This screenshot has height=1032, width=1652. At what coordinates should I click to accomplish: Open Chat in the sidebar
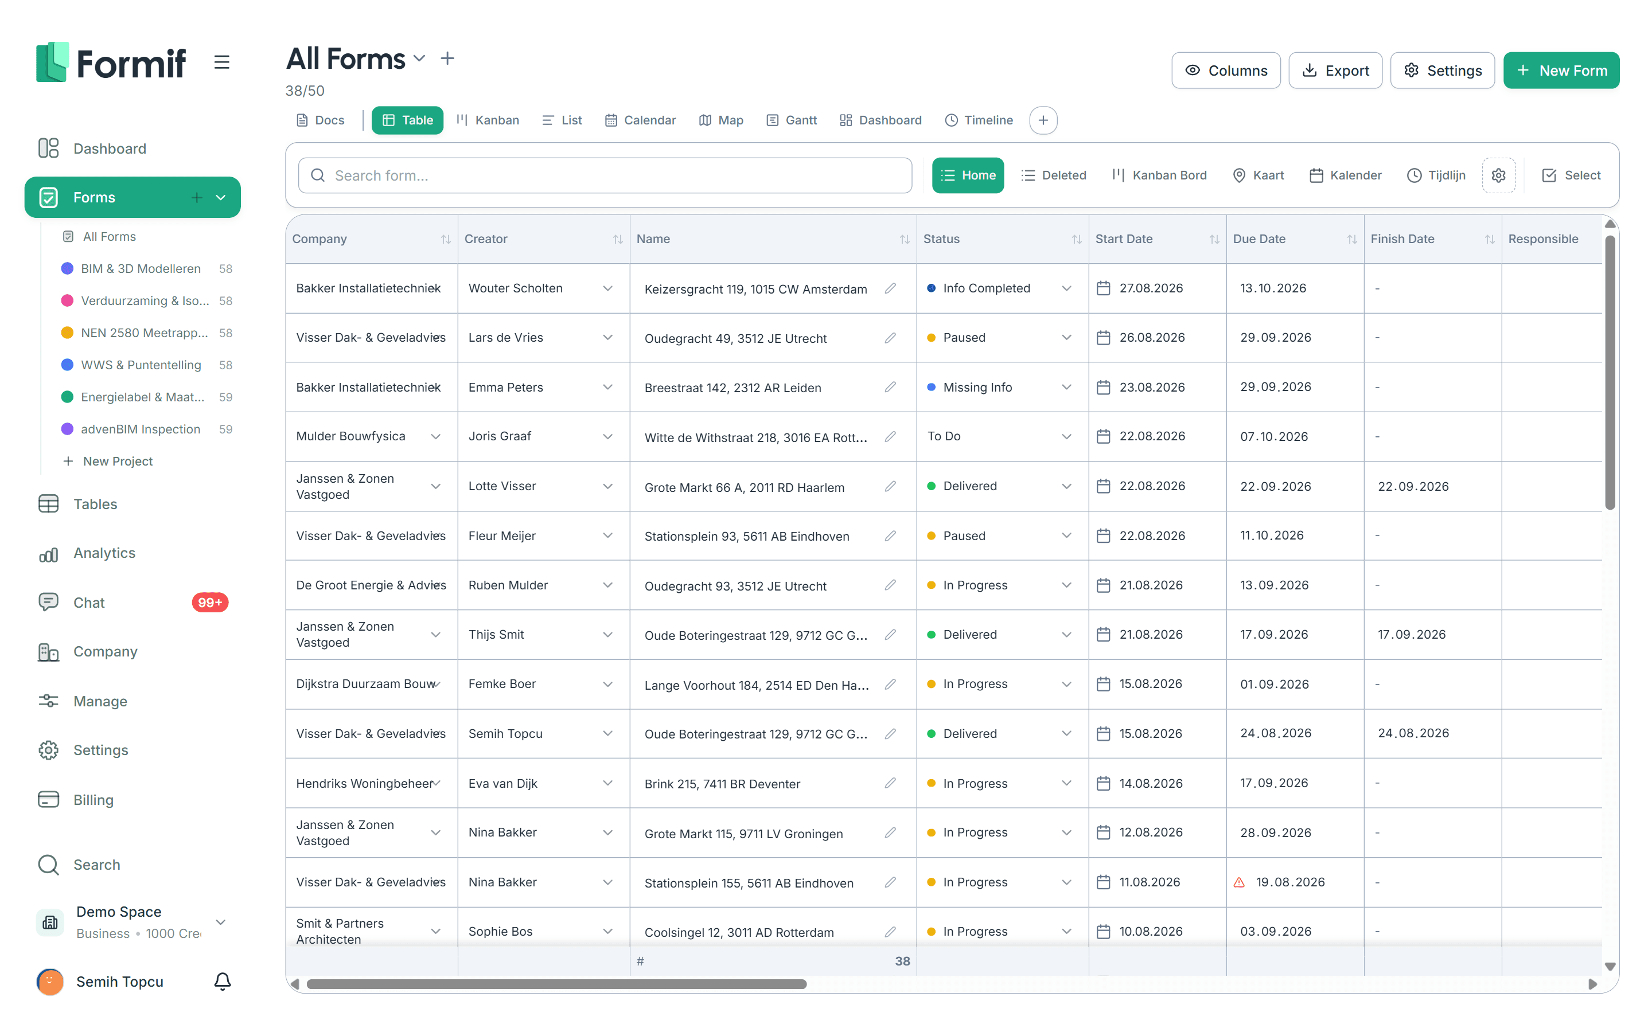coord(133,603)
